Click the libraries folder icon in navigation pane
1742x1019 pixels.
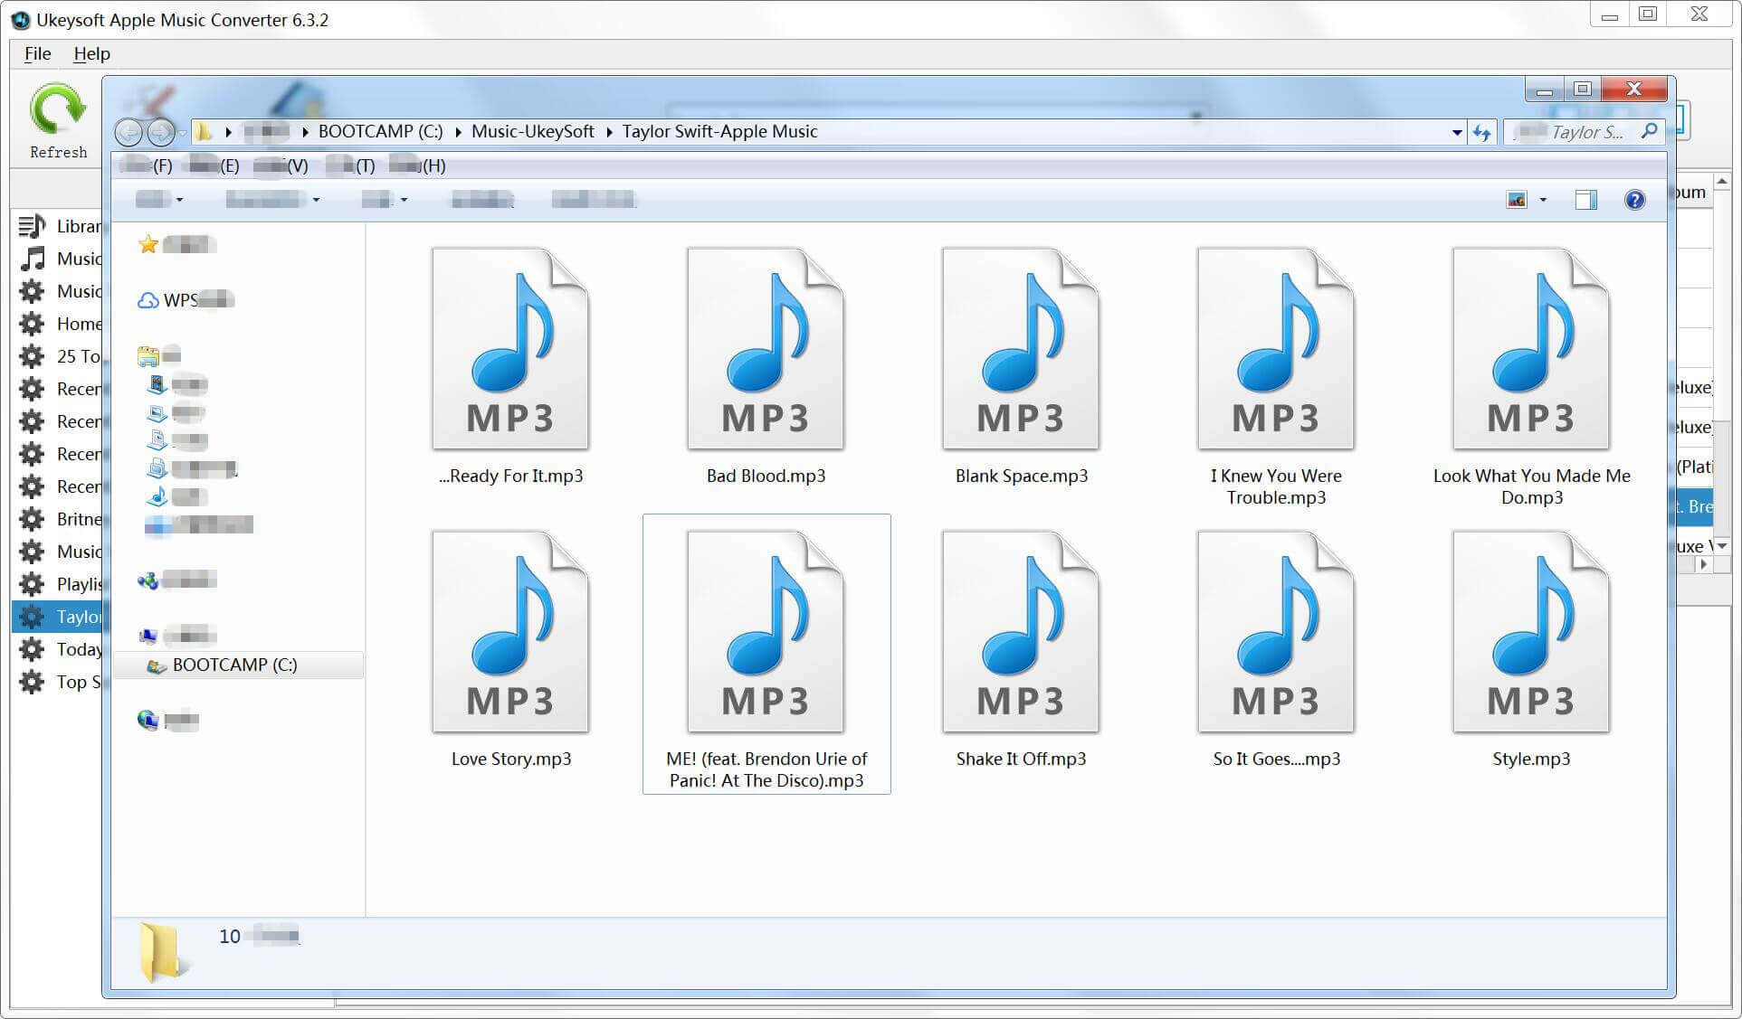[x=148, y=355]
